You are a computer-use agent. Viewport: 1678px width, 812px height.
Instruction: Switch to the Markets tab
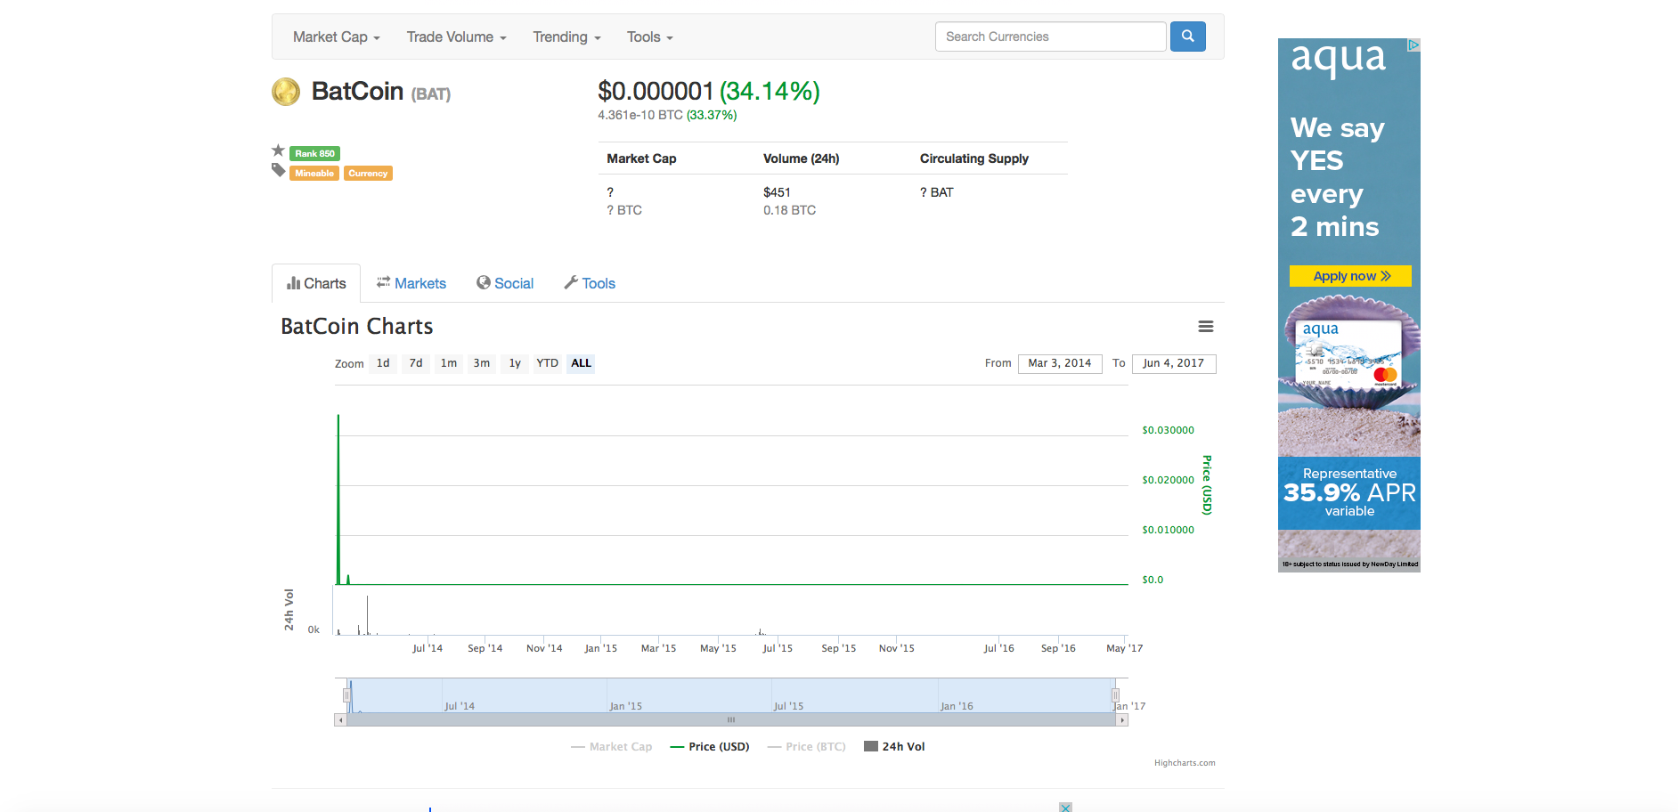coord(411,283)
